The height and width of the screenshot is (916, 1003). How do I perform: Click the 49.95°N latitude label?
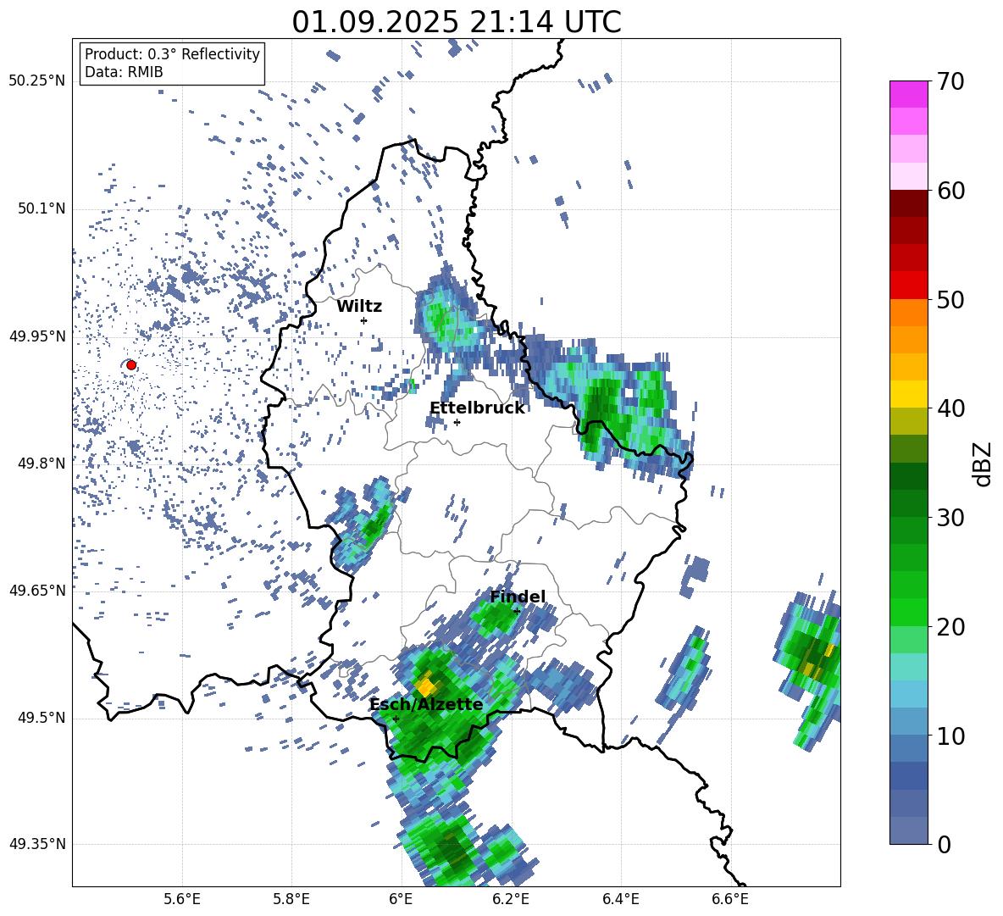[37, 336]
